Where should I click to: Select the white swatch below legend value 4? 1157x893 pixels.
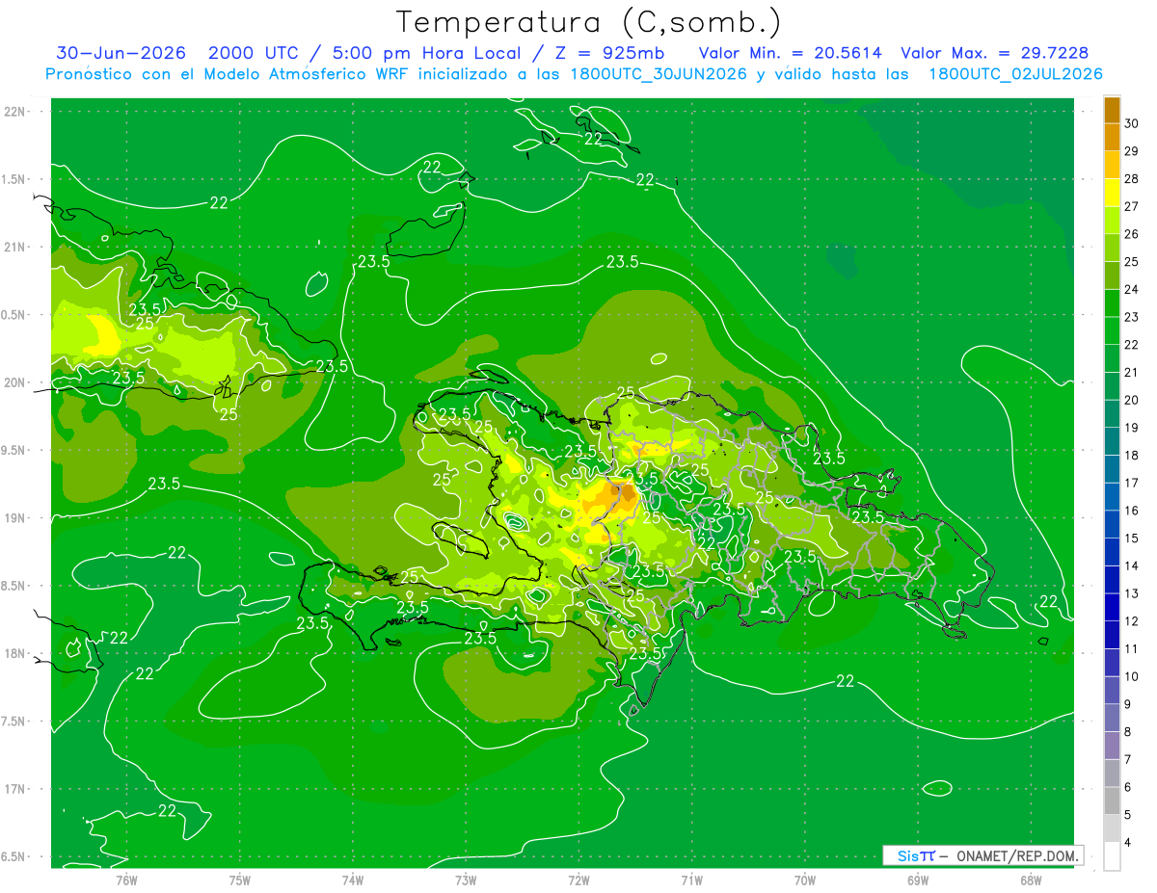(x=1112, y=856)
